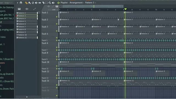The image size is (176, 99).
Task: Click the green Playlist speaker icon
Action: [x=58, y=3]
